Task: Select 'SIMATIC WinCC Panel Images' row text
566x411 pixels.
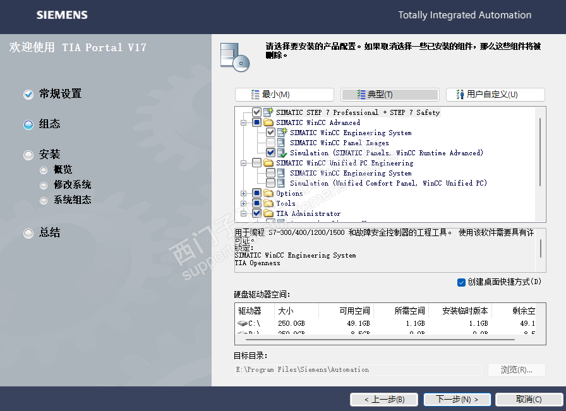Action: tap(339, 143)
